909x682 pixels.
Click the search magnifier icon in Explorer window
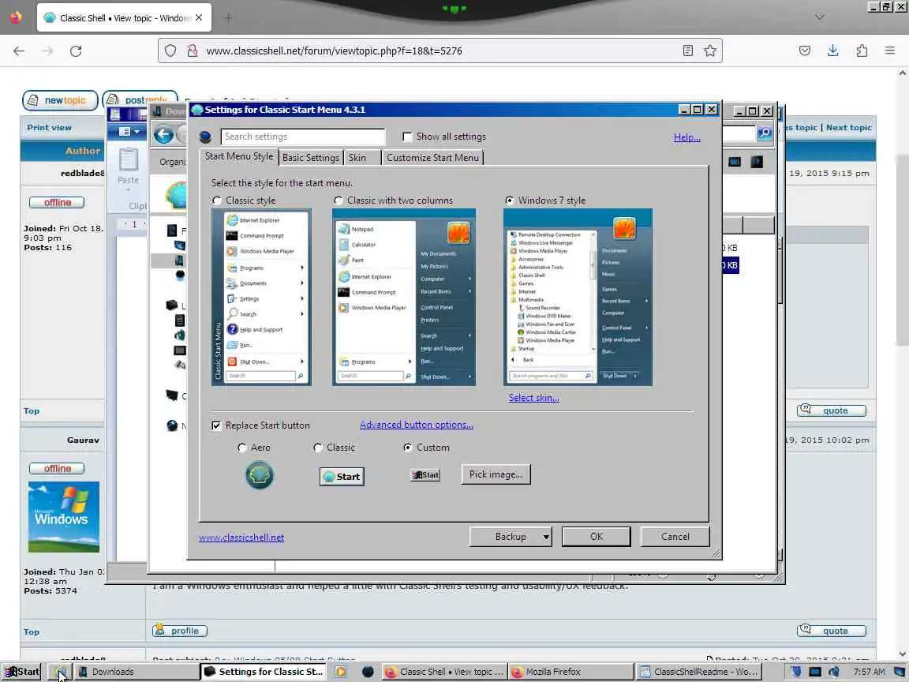tap(765, 133)
